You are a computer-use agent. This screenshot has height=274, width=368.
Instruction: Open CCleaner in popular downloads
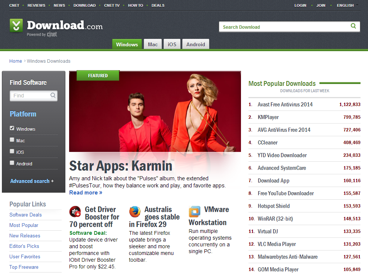[268, 142]
